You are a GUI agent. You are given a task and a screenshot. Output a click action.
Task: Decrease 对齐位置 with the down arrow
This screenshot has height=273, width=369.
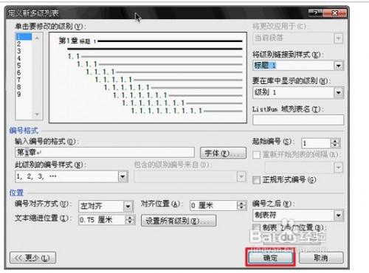(x=241, y=208)
